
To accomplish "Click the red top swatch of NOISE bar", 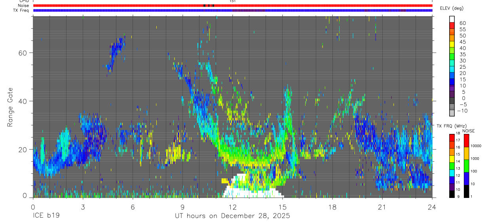I will (466, 141).
